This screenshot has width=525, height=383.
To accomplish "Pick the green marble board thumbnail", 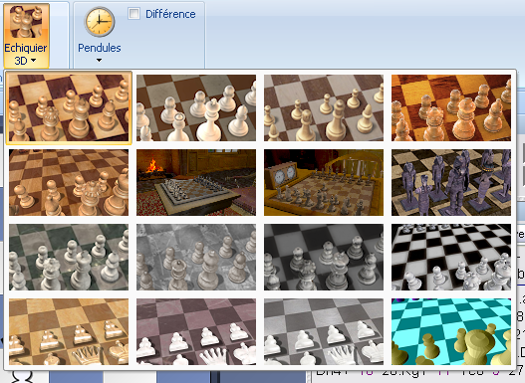I will point(69,257).
